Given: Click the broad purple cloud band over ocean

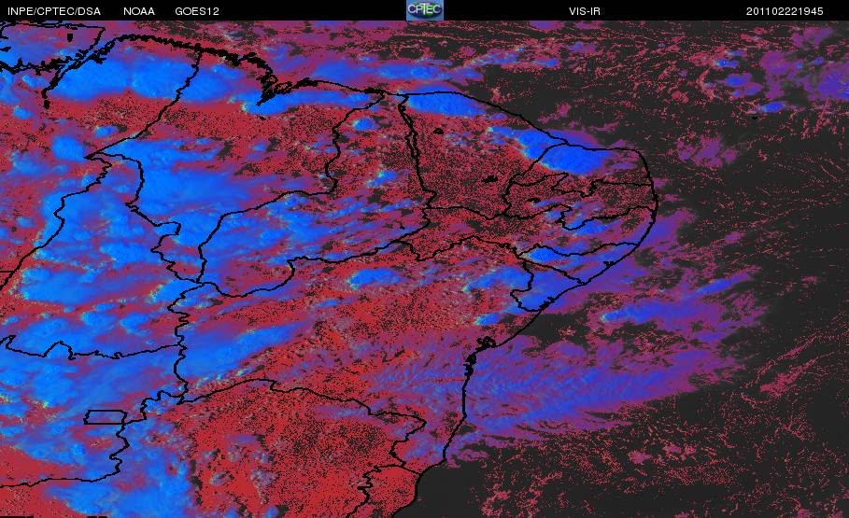Looking at the screenshot, I should tap(585, 379).
